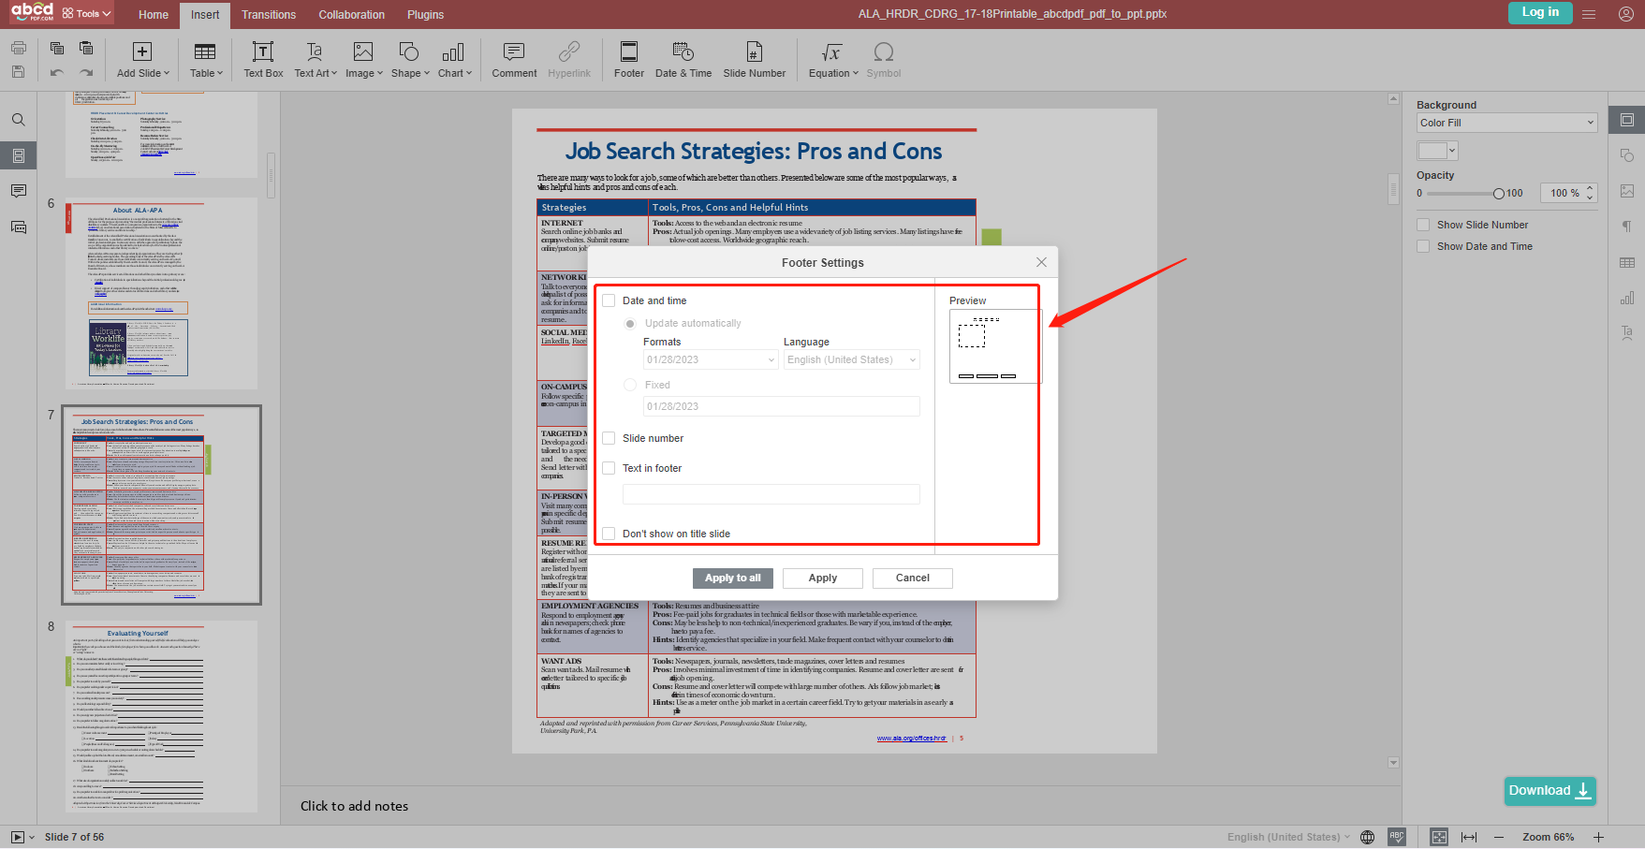Click Cancel in Footer Settings
1645x849 pixels.
913,578
